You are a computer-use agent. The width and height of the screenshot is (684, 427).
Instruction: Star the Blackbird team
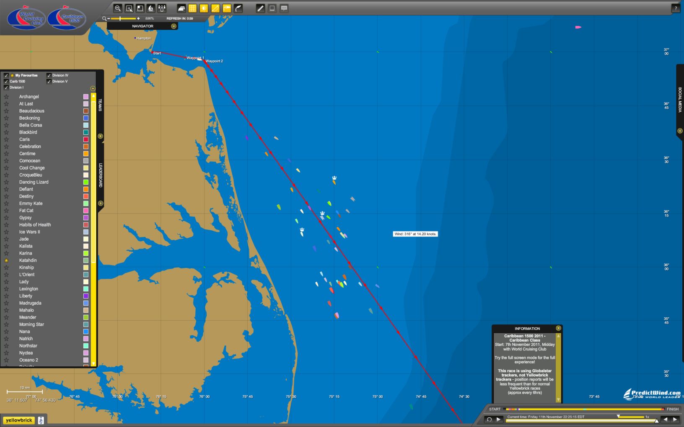point(6,132)
